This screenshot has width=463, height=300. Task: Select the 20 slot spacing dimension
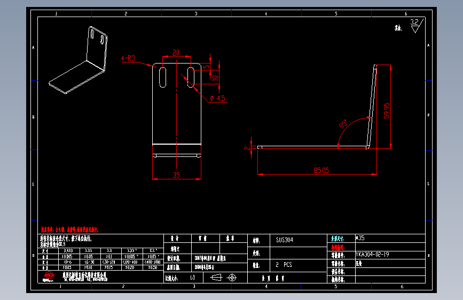pos(176,52)
